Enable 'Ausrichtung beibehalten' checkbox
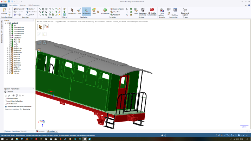Viewport: 251px width, 141px height. click(6, 101)
